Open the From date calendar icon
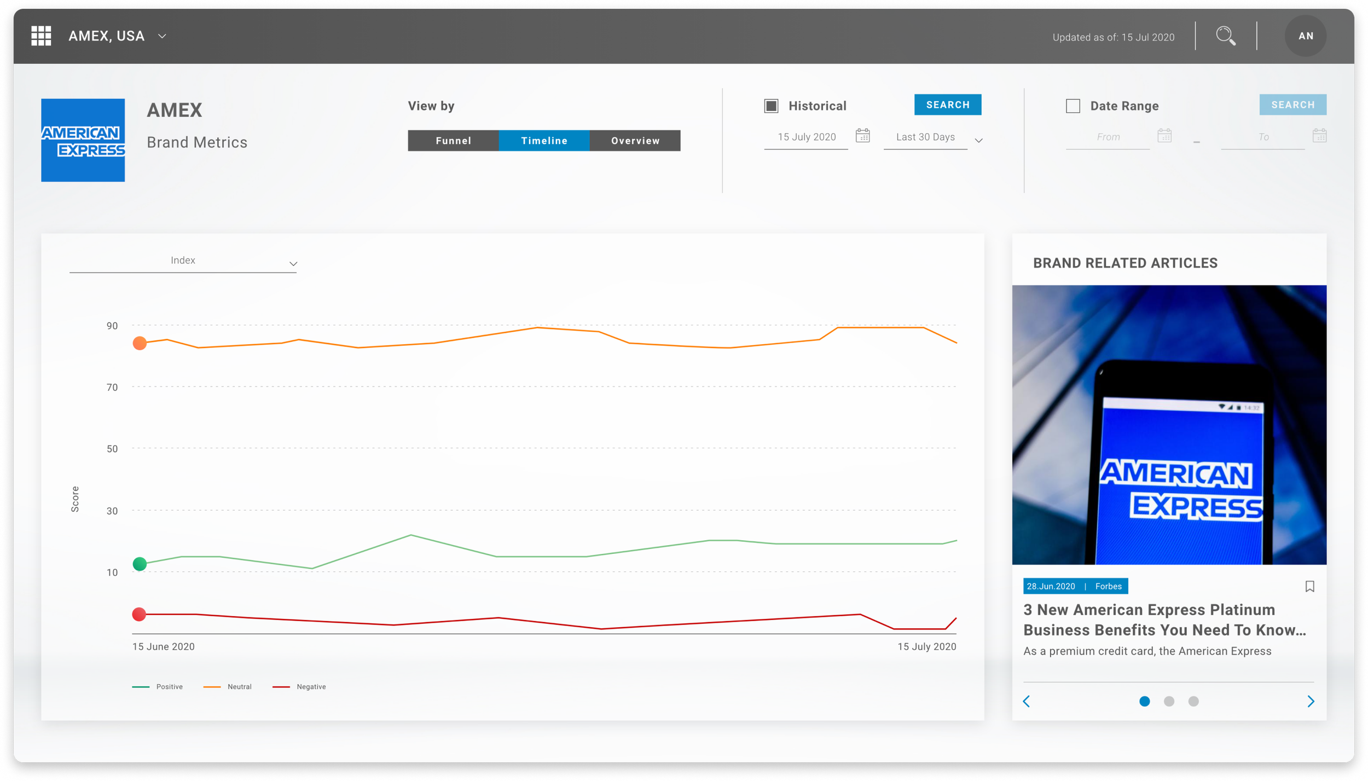Image resolution: width=1368 pixels, height=781 pixels. tap(1164, 136)
